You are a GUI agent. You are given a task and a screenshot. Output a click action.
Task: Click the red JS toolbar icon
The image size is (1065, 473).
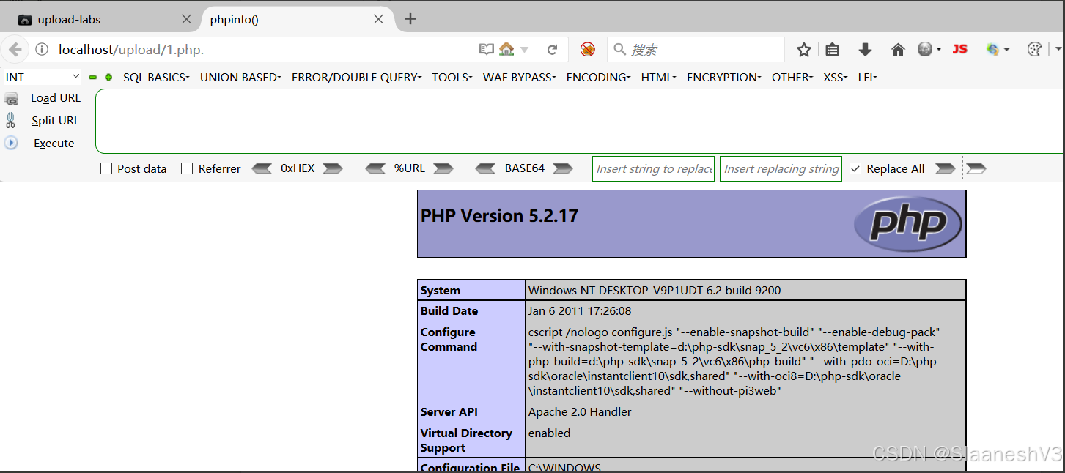(959, 49)
